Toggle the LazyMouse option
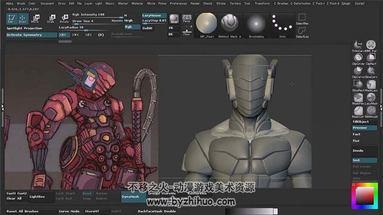 click(x=154, y=15)
